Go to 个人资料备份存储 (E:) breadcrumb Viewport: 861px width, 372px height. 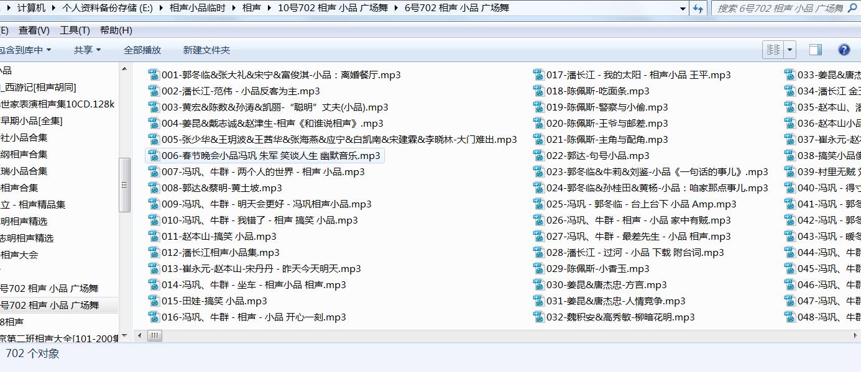tap(108, 8)
